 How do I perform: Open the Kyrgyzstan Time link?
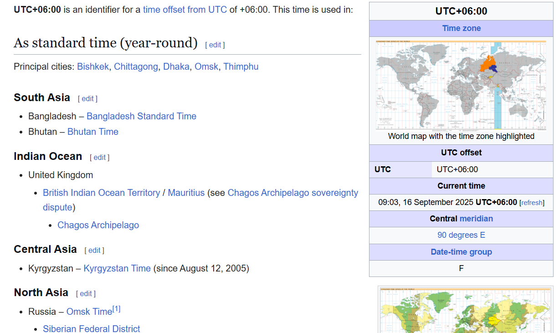click(117, 268)
